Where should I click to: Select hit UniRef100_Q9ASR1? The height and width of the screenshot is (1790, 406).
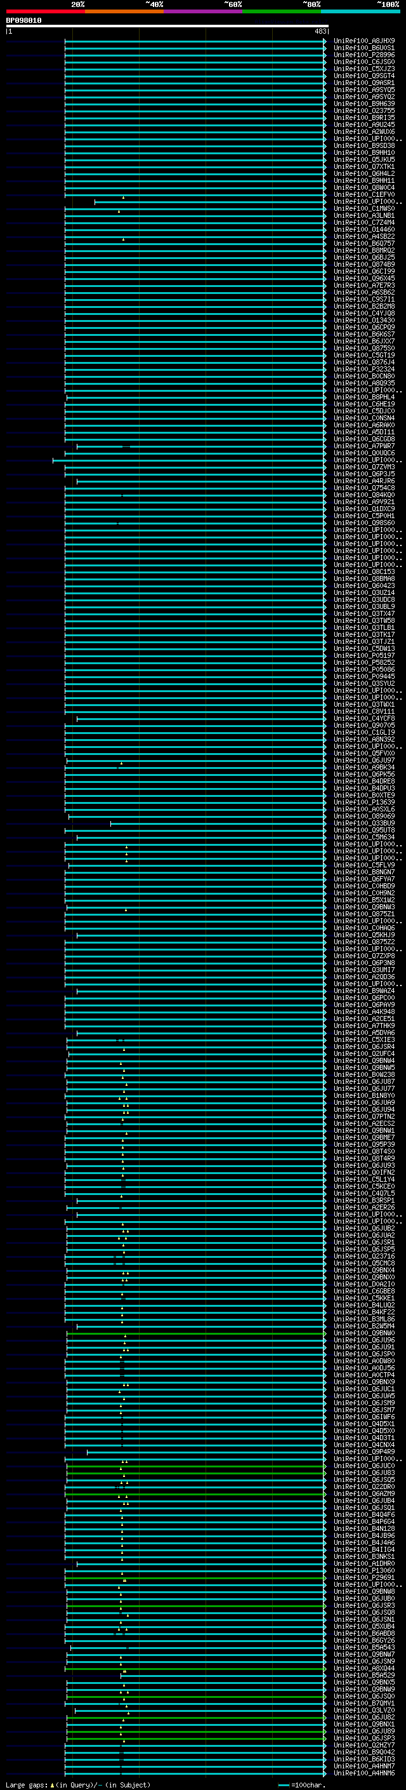click(x=364, y=83)
